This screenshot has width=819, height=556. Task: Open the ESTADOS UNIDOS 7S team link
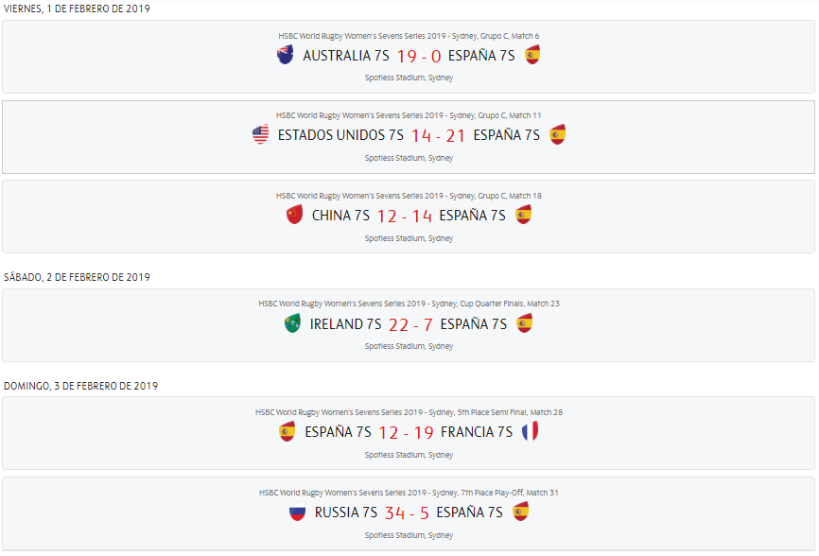[340, 135]
